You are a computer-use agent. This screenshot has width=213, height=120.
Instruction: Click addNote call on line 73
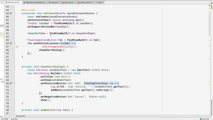[x=56, y=90]
